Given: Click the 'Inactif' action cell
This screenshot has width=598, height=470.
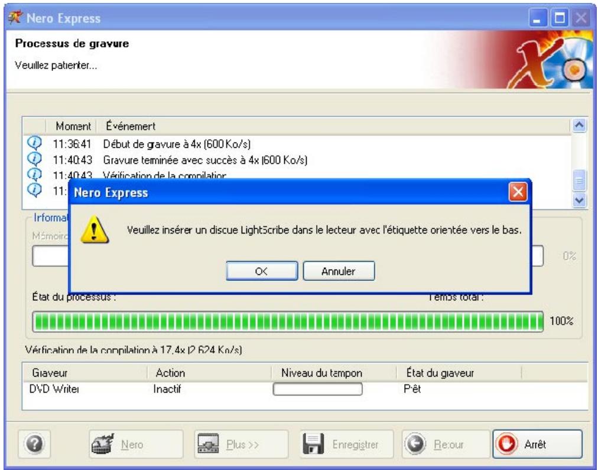Looking at the screenshot, I should [x=167, y=389].
